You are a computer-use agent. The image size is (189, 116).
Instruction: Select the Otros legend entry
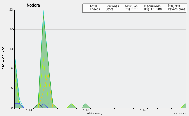tap(109, 9)
